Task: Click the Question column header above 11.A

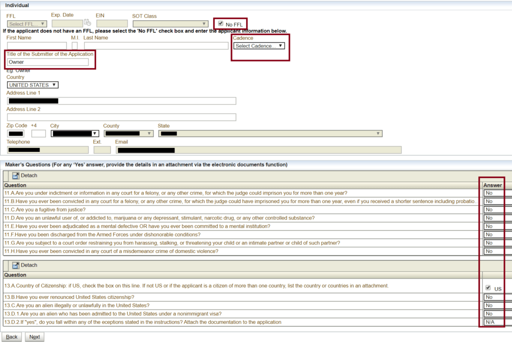Action: pos(15,185)
